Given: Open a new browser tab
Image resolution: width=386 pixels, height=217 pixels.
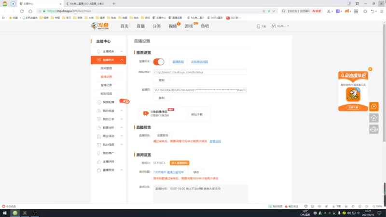Looking at the screenshot, I should tap(114, 4).
